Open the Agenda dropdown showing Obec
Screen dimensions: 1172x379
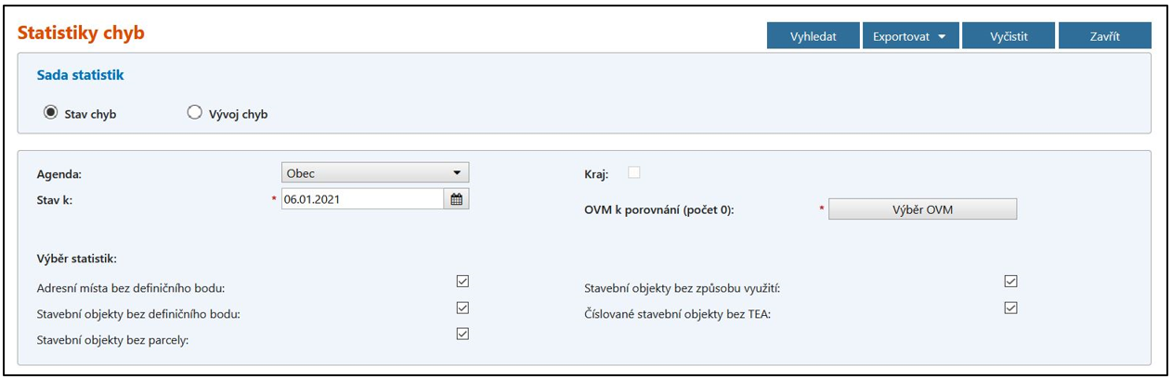(375, 172)
